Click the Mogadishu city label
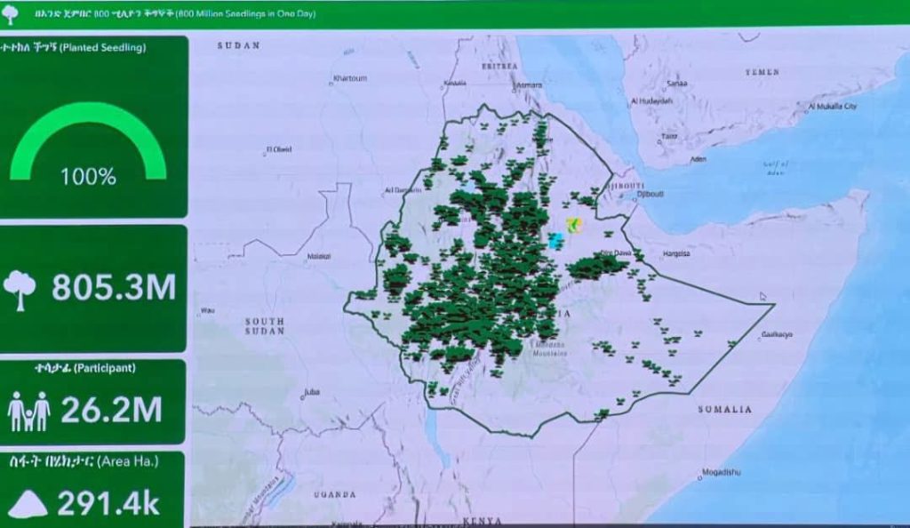This screenshot has width=910, height=528. (x=722, y=472)
